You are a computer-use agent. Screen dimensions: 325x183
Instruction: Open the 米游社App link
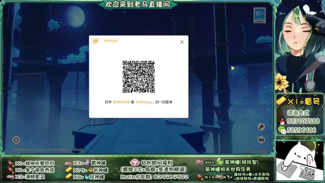[x=143, y=102]
